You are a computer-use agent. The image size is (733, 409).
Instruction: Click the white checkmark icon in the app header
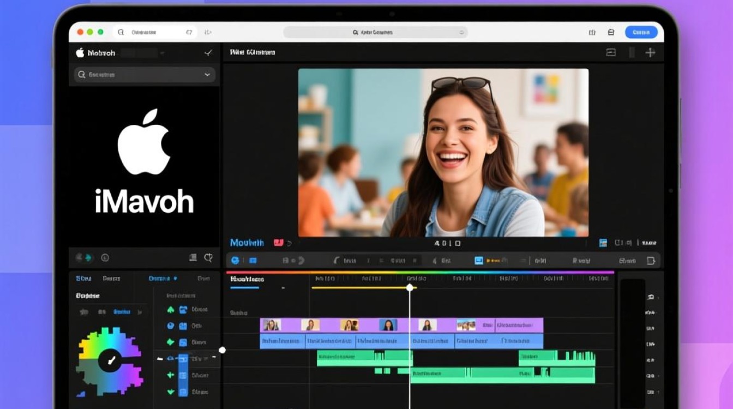coord(208,53)
